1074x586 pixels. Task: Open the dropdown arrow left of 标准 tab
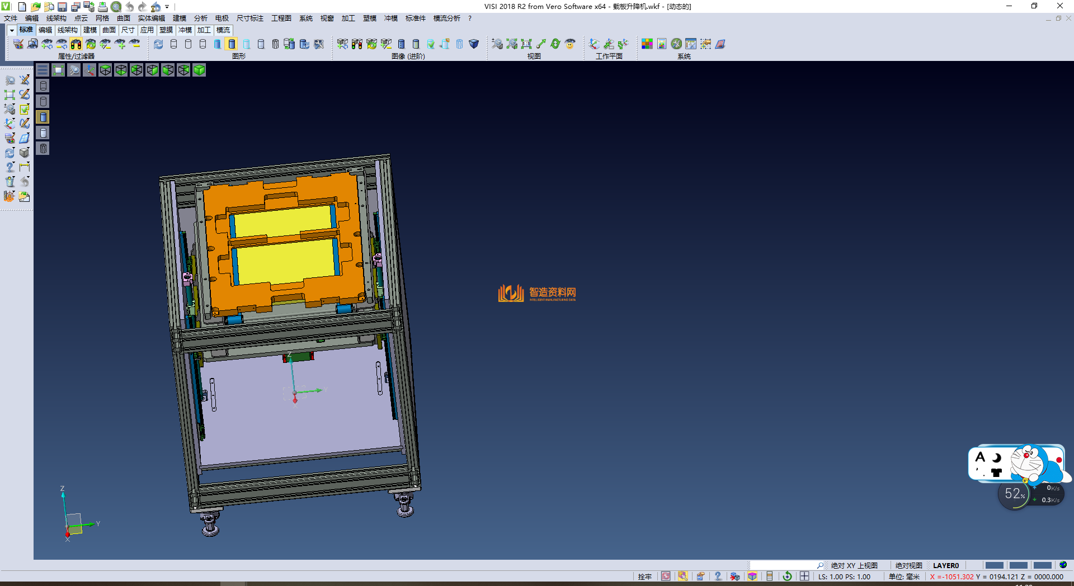coord(12,30)
